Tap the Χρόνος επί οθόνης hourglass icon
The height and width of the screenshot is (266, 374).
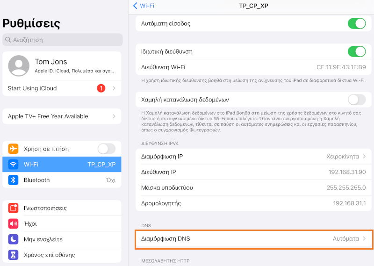click(14, 255)
